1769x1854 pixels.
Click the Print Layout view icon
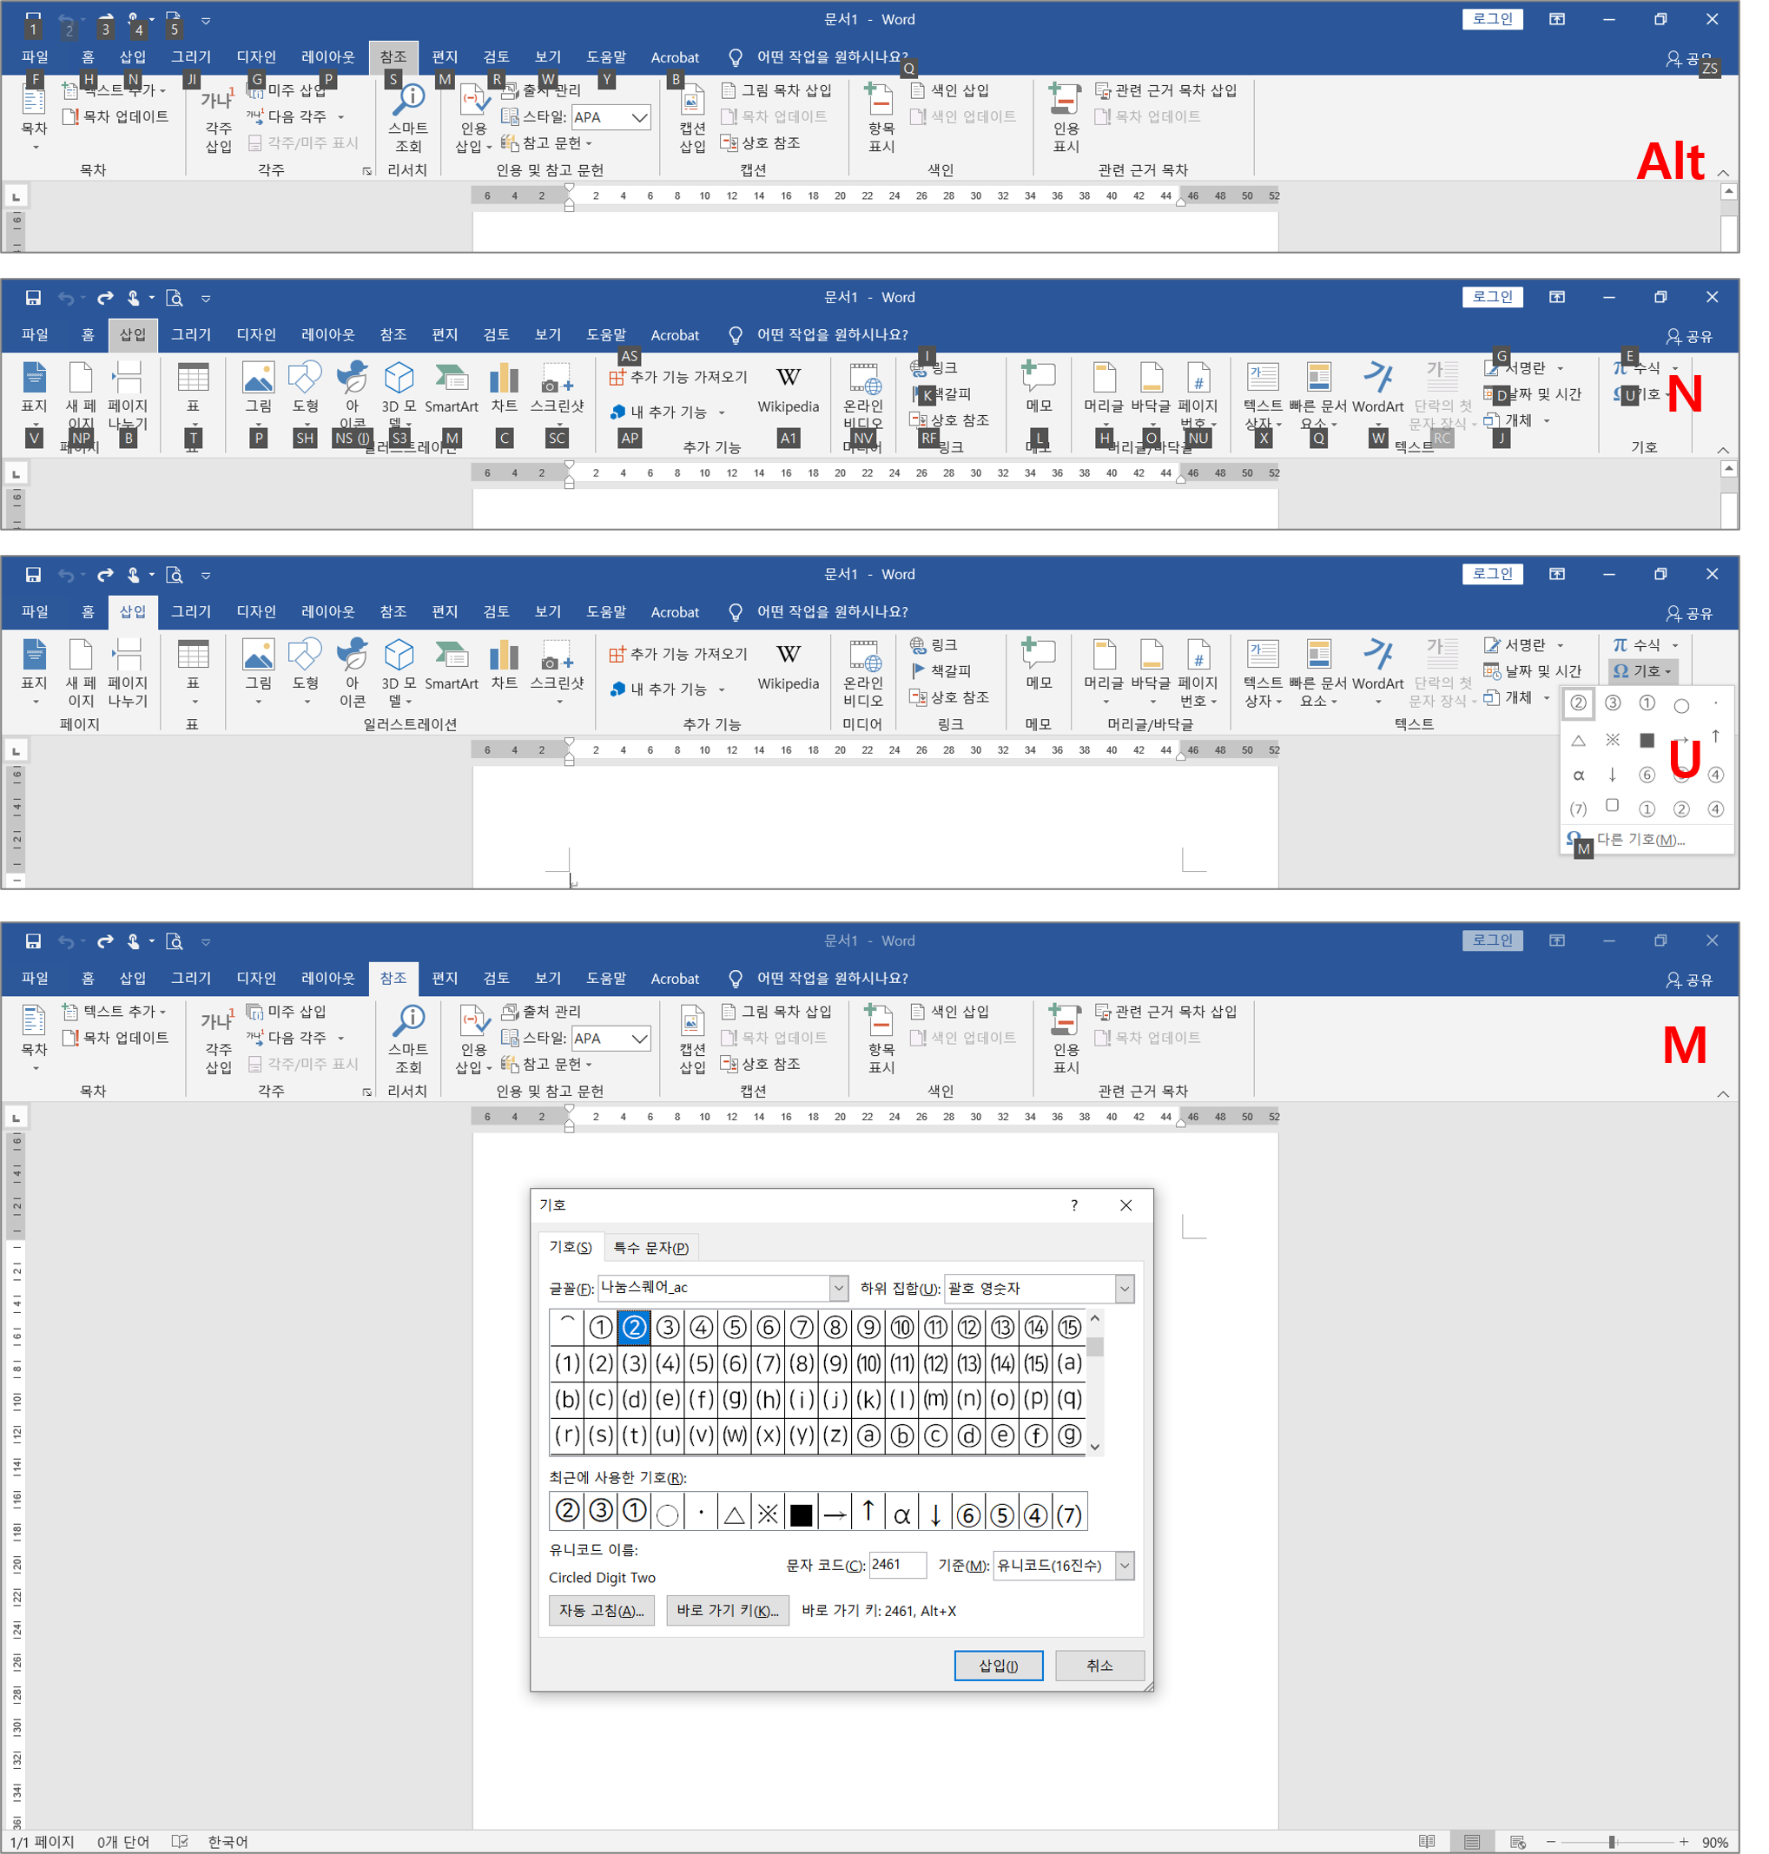1472,1842
